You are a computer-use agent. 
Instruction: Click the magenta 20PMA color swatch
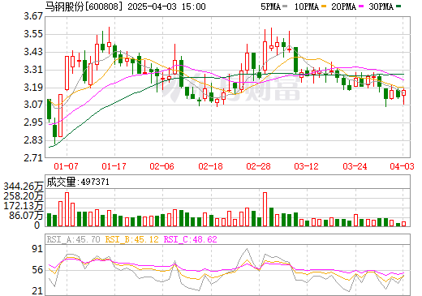pos(361,6)
